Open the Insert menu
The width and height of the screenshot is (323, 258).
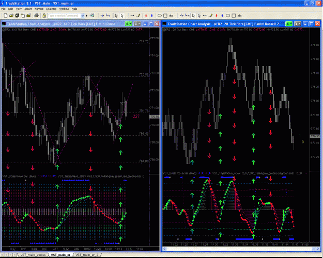click(x=28, y=9)
